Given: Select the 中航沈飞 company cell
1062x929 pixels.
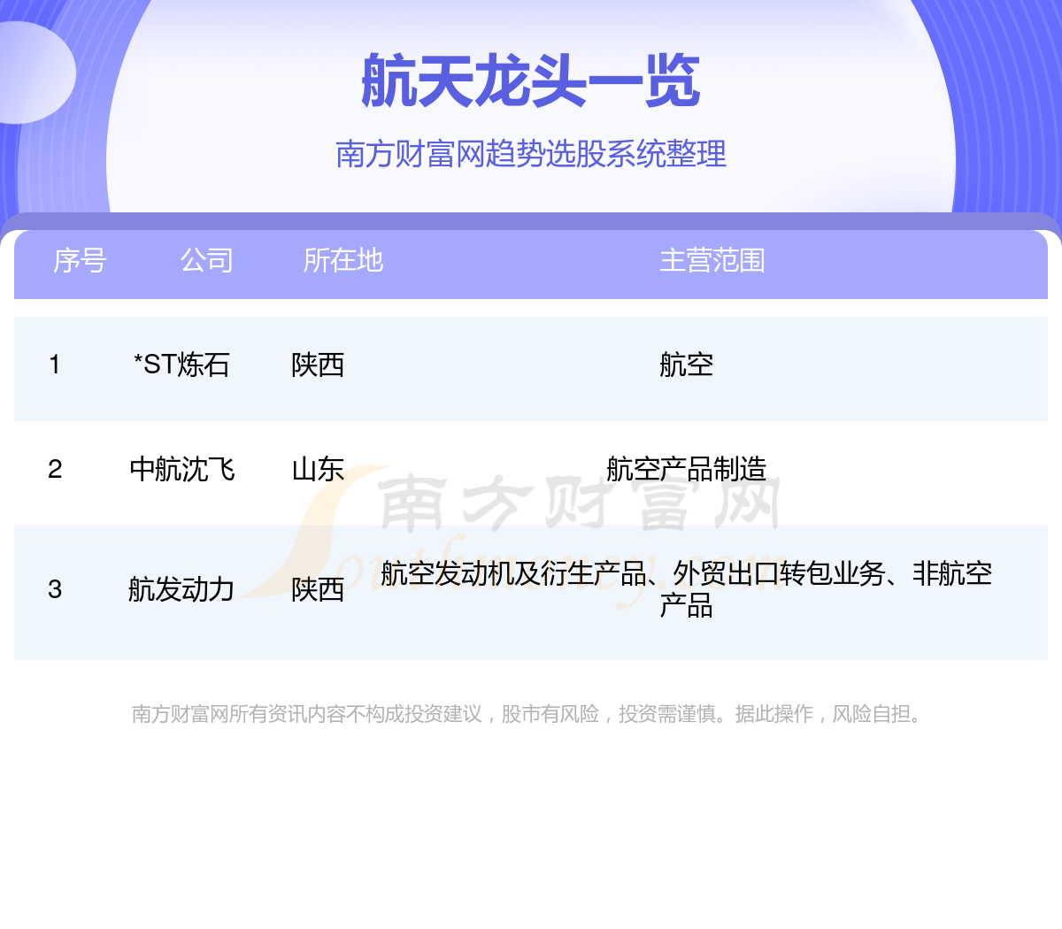Looking at the screenshot, I should [x=182, y=469].
